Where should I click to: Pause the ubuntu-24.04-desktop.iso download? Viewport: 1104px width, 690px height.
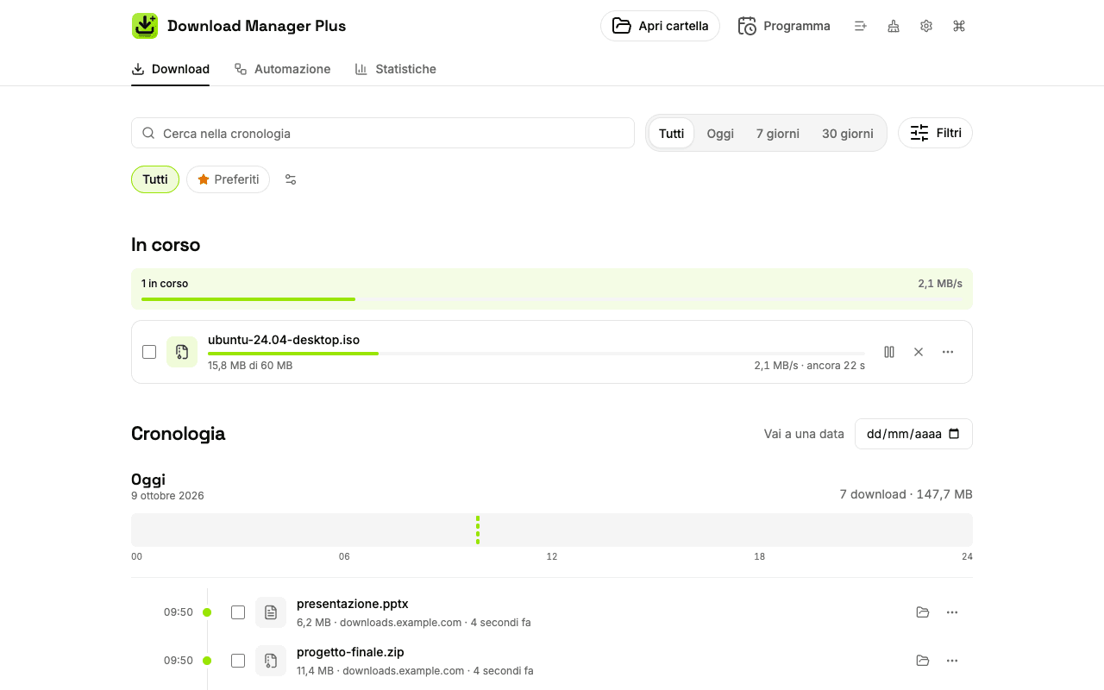coord(889,352)
